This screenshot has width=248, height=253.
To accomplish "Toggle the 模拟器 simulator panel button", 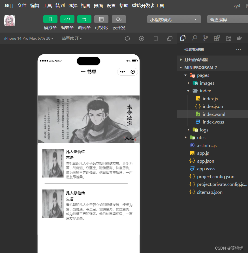I will pos(50,19).
